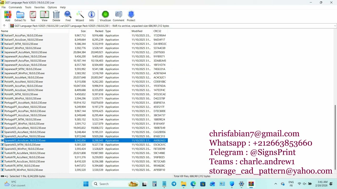The height and width of the screenshot is (189, 337).
Task: Open Windows Security shield in taskbar
Action: (x=232, y=184)
